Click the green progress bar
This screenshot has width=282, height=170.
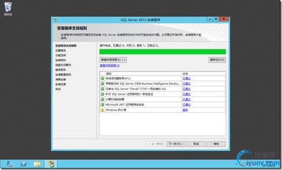click(x=162, y=52)
